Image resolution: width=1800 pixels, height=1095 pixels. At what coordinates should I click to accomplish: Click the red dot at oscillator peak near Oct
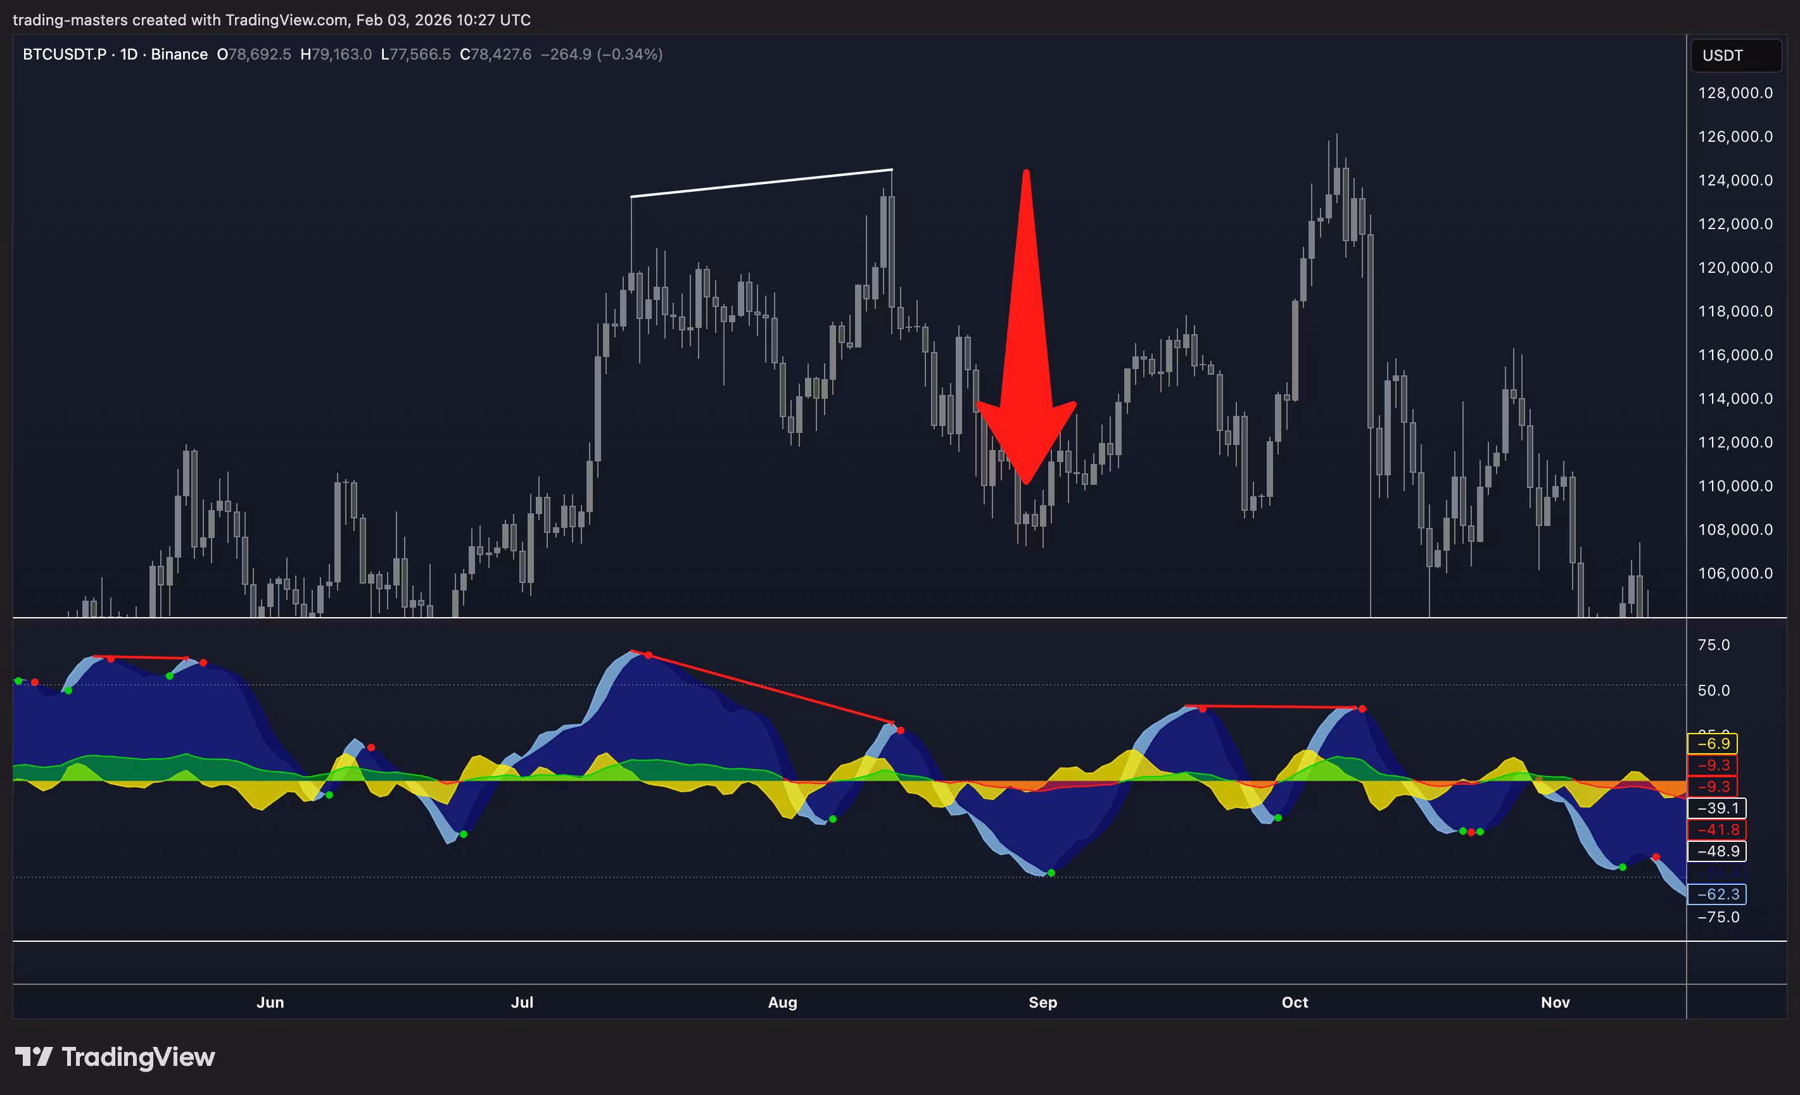point(1362,709)
